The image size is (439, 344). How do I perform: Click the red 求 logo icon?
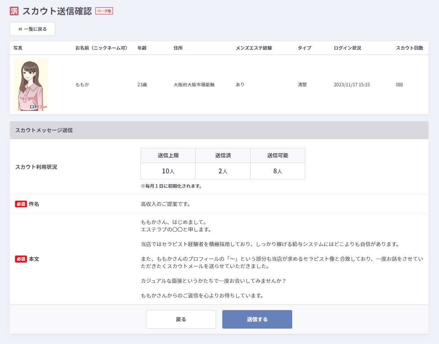coord(14,11)
